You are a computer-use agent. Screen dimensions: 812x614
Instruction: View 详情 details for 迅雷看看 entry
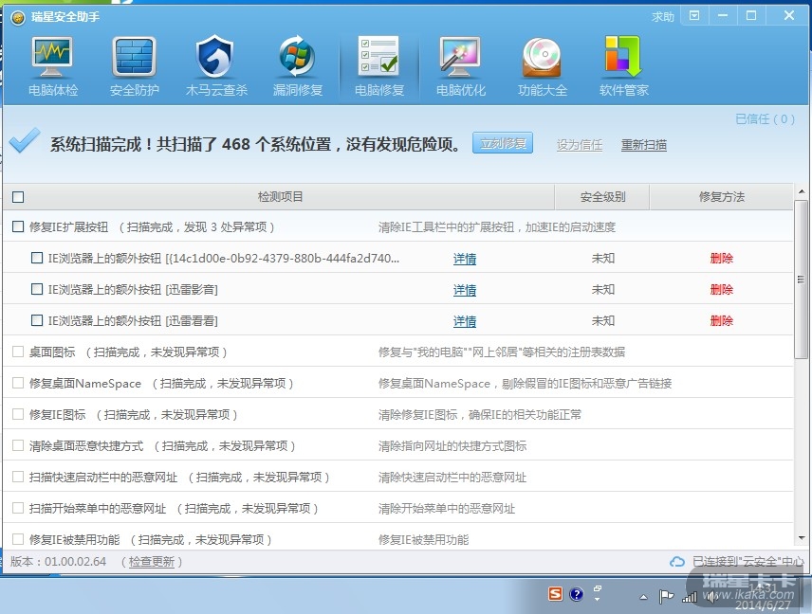[464, 321]
